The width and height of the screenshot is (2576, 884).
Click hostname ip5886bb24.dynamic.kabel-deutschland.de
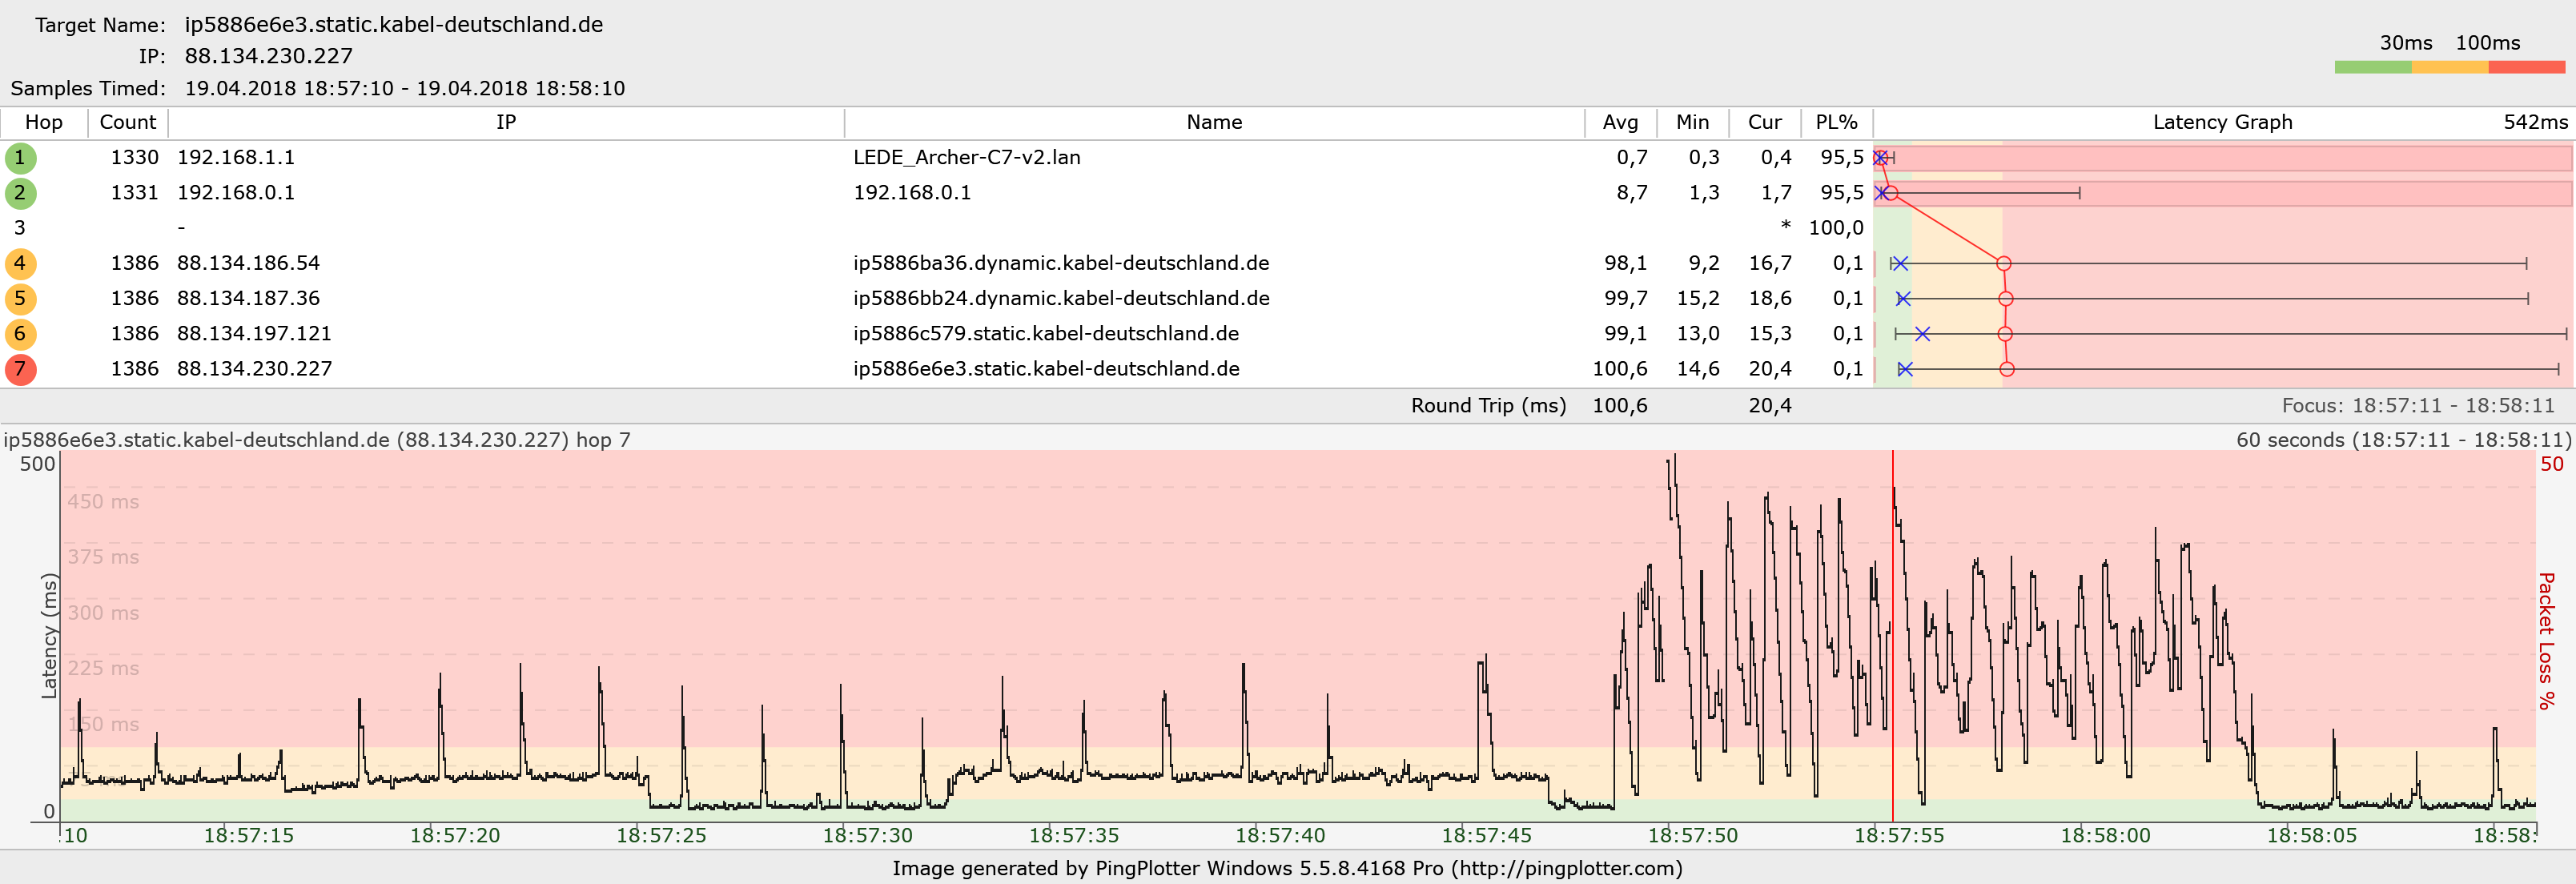1061,298
